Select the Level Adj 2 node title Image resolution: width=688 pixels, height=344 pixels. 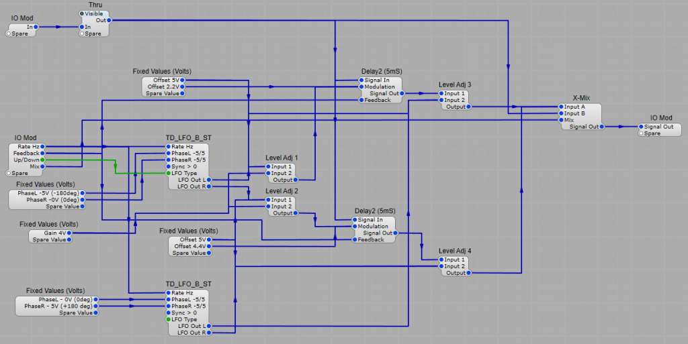click(282, 191)
